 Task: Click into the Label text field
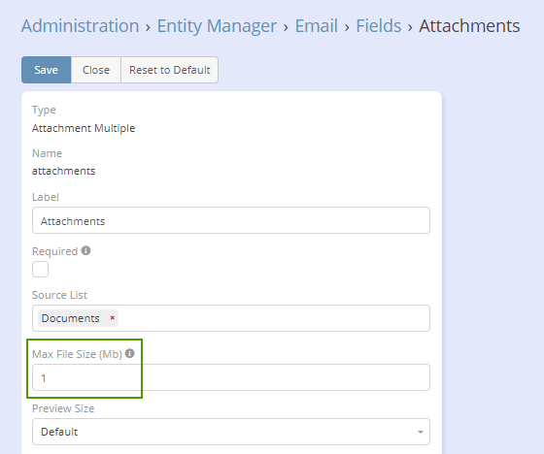tap(231, 220)
